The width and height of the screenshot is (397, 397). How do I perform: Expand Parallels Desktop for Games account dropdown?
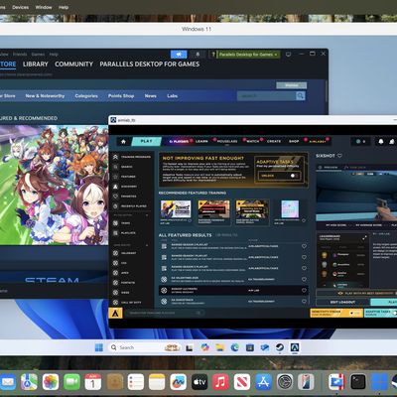point(248,55)
